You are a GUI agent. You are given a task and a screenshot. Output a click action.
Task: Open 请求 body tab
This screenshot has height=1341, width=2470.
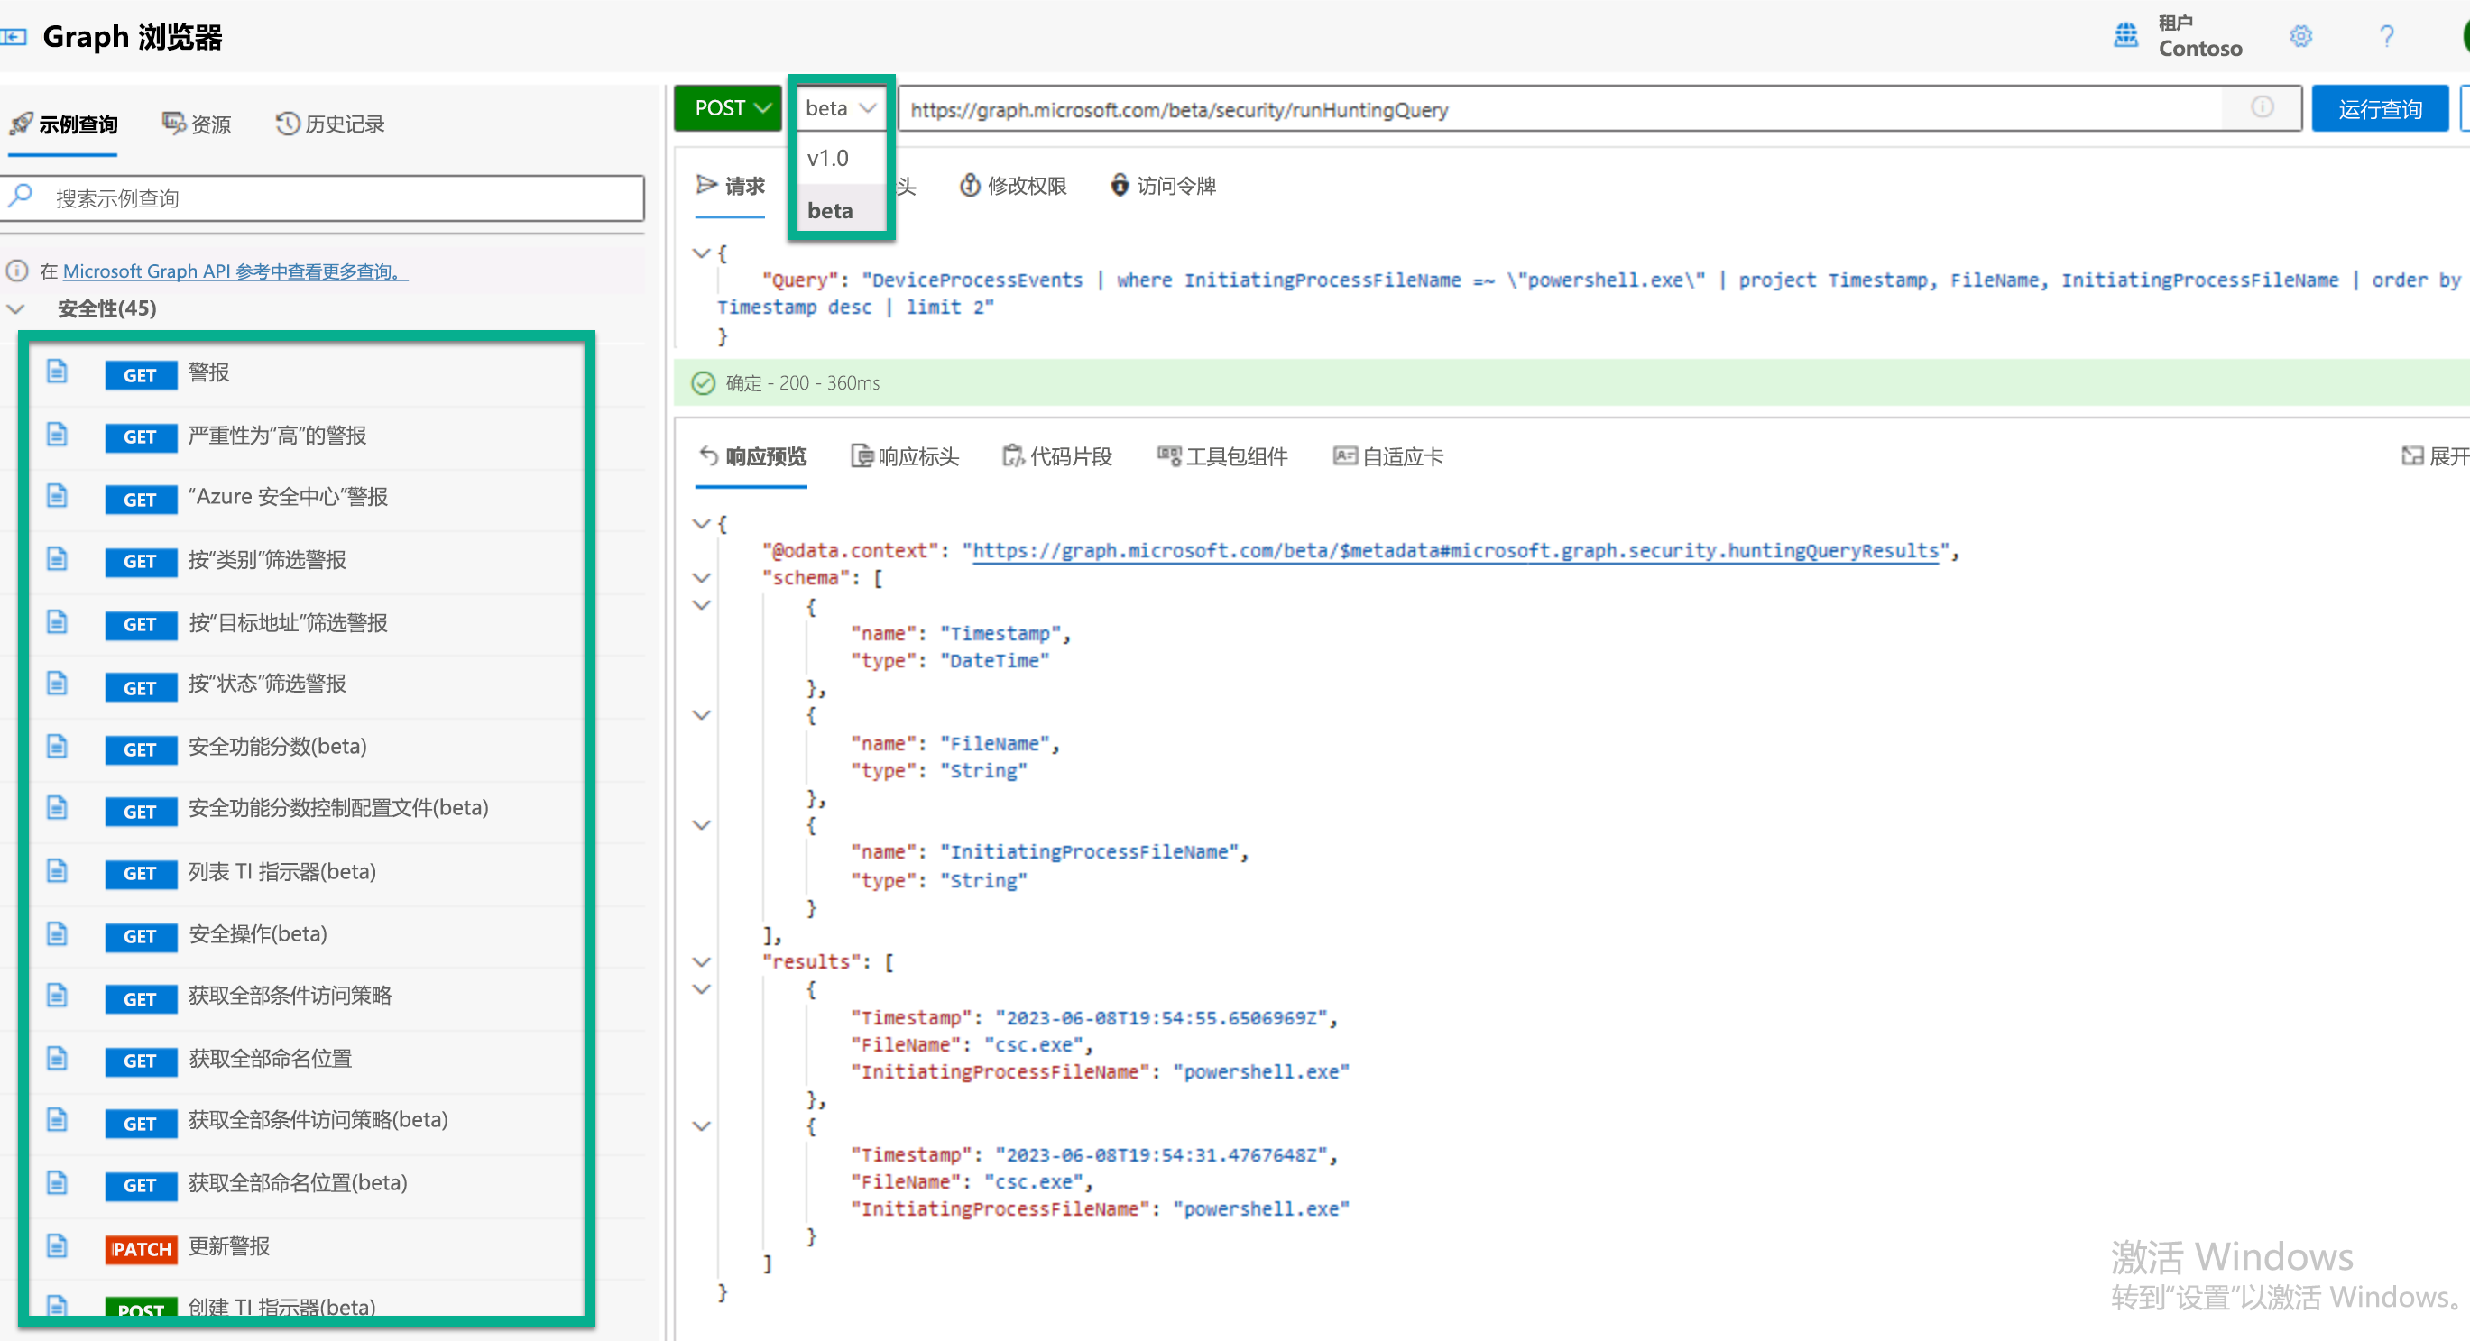(731, 185)
